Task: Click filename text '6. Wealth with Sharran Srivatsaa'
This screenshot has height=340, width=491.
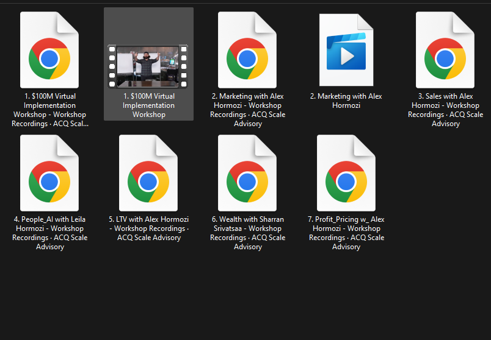Action: pyautogui.click(x=247, y=233)
